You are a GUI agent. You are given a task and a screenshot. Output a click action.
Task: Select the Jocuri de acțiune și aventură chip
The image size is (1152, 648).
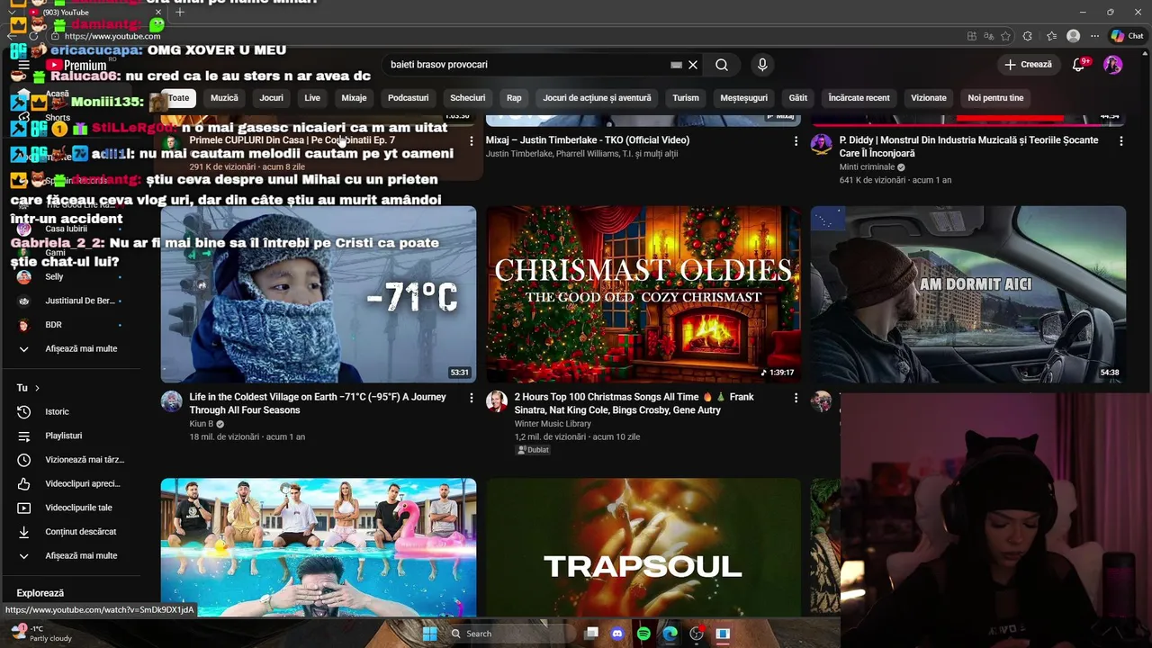pyautogui.click(x=597, y=98)
